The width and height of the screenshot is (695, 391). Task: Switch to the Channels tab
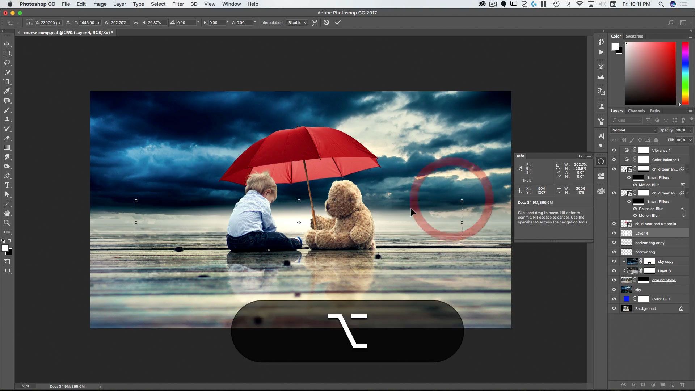(636, 111)
